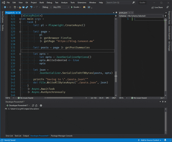The height and width of the screenshot is (142, 172).
Task: Click the Save All toolbar icon
Action: tap(27, 7)
